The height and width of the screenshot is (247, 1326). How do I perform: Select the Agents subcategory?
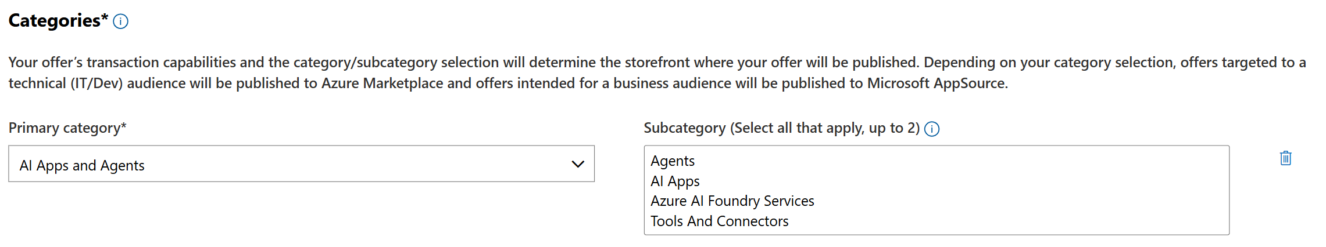click(673, 161)
